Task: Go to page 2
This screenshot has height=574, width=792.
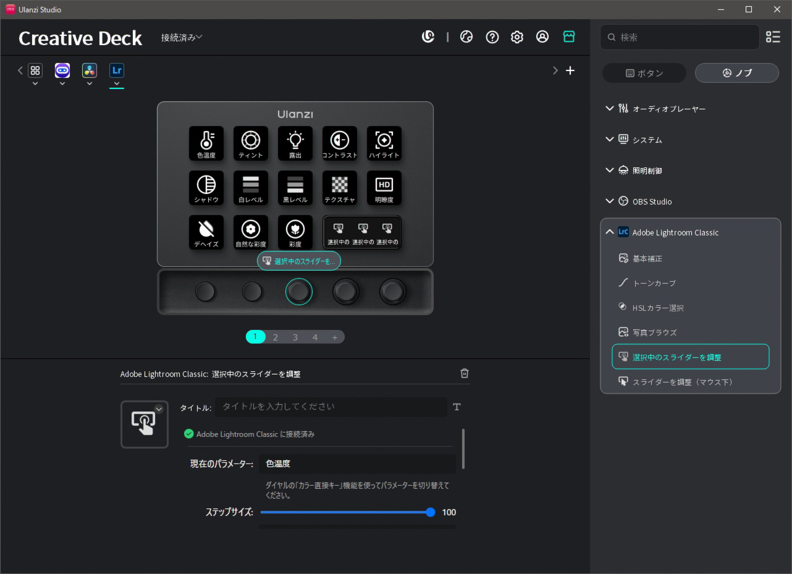Action: tap(276, 337)
